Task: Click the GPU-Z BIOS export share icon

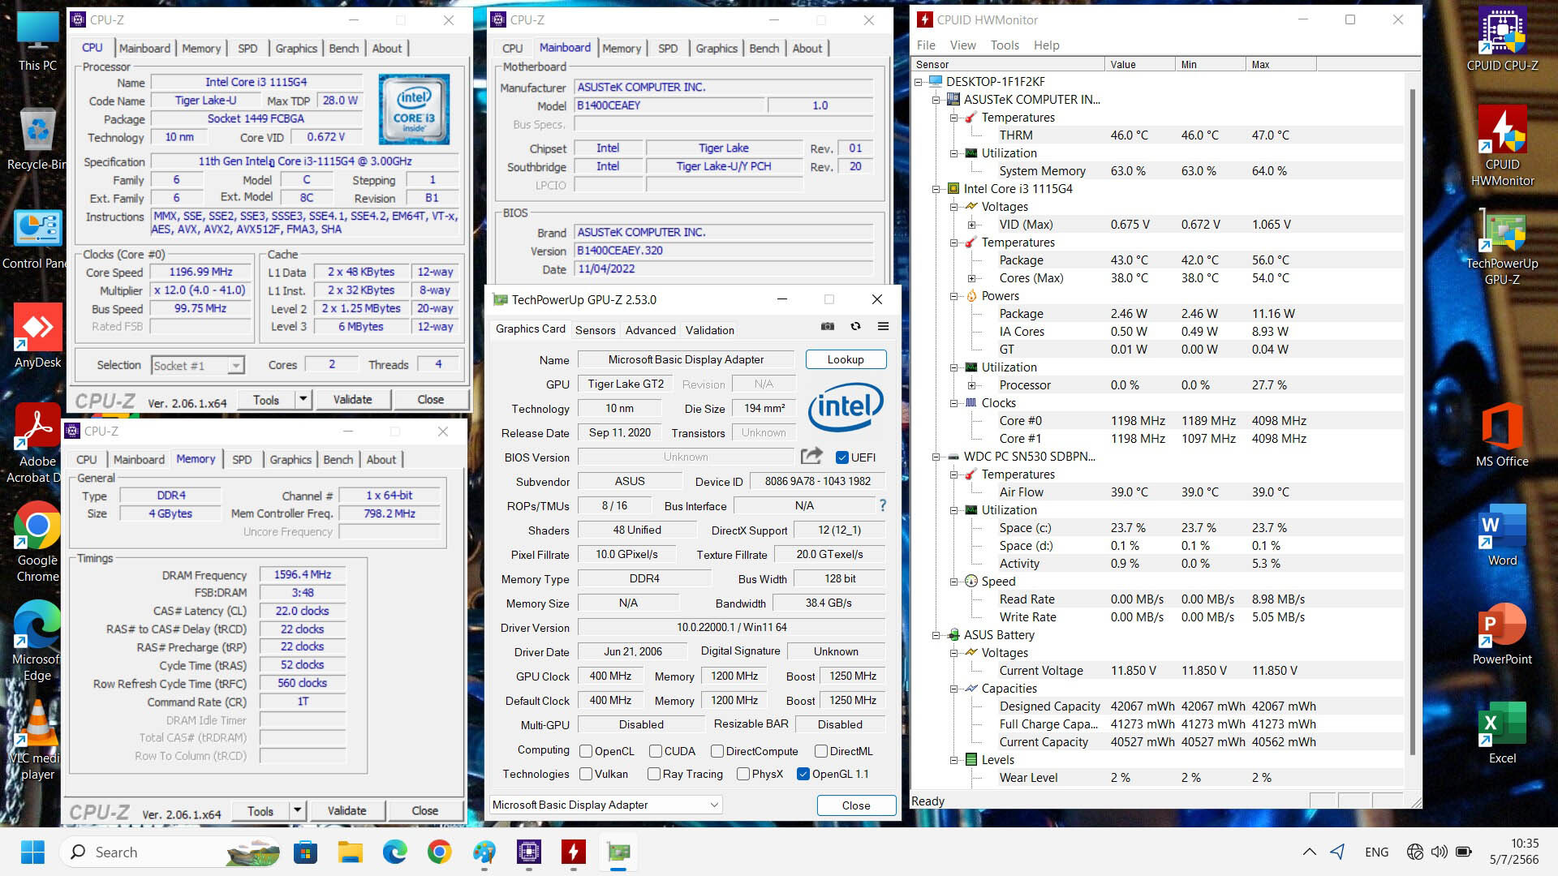Action: 811,456
